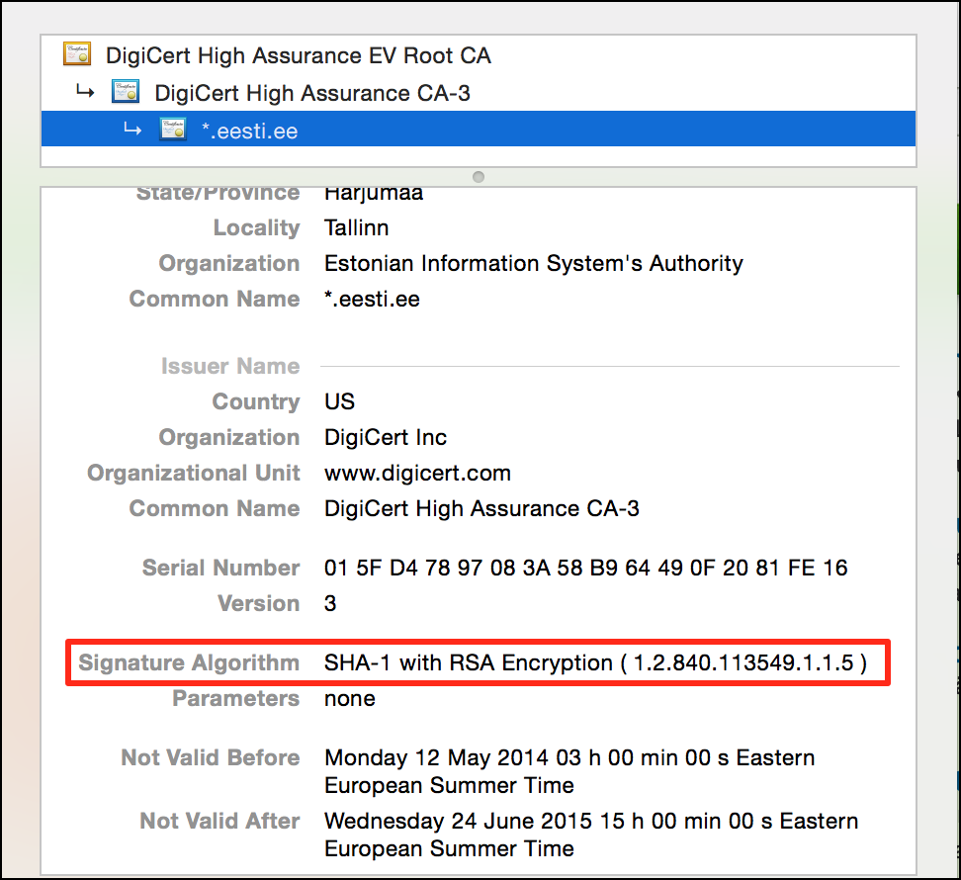Click the DigiCert High Assurance CA-3 certificate icon
961x880 pixels.
[x=126, y=92]
